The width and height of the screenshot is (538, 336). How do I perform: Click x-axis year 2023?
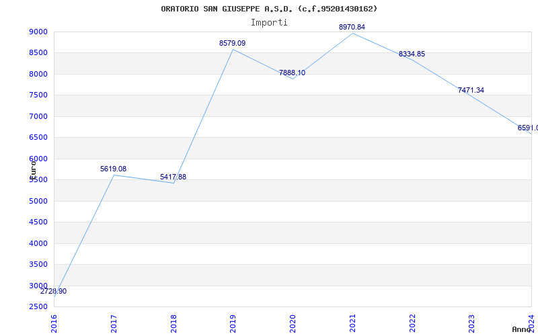(472, 324)
